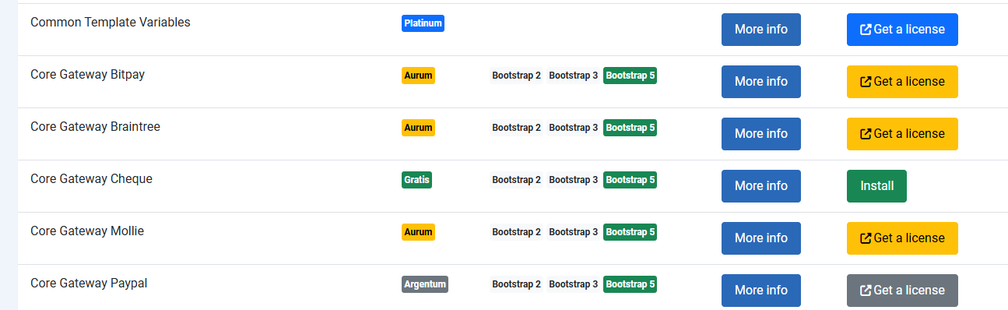Select the Core Gateway Mollie name
This screenshot has height=310, width=1008.
[87, 231]
